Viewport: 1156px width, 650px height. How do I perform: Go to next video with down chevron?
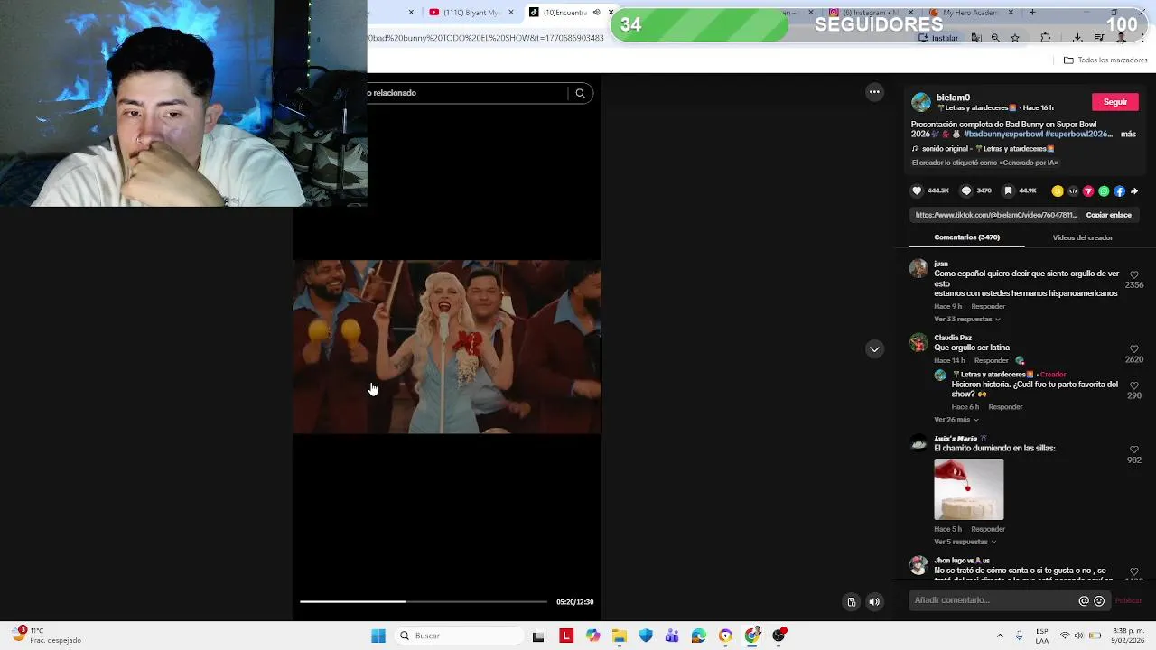pyautogui.click(x=874, y=349)
